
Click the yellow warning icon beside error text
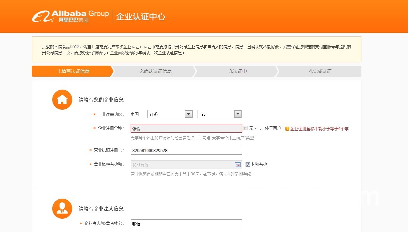[287, 128]
